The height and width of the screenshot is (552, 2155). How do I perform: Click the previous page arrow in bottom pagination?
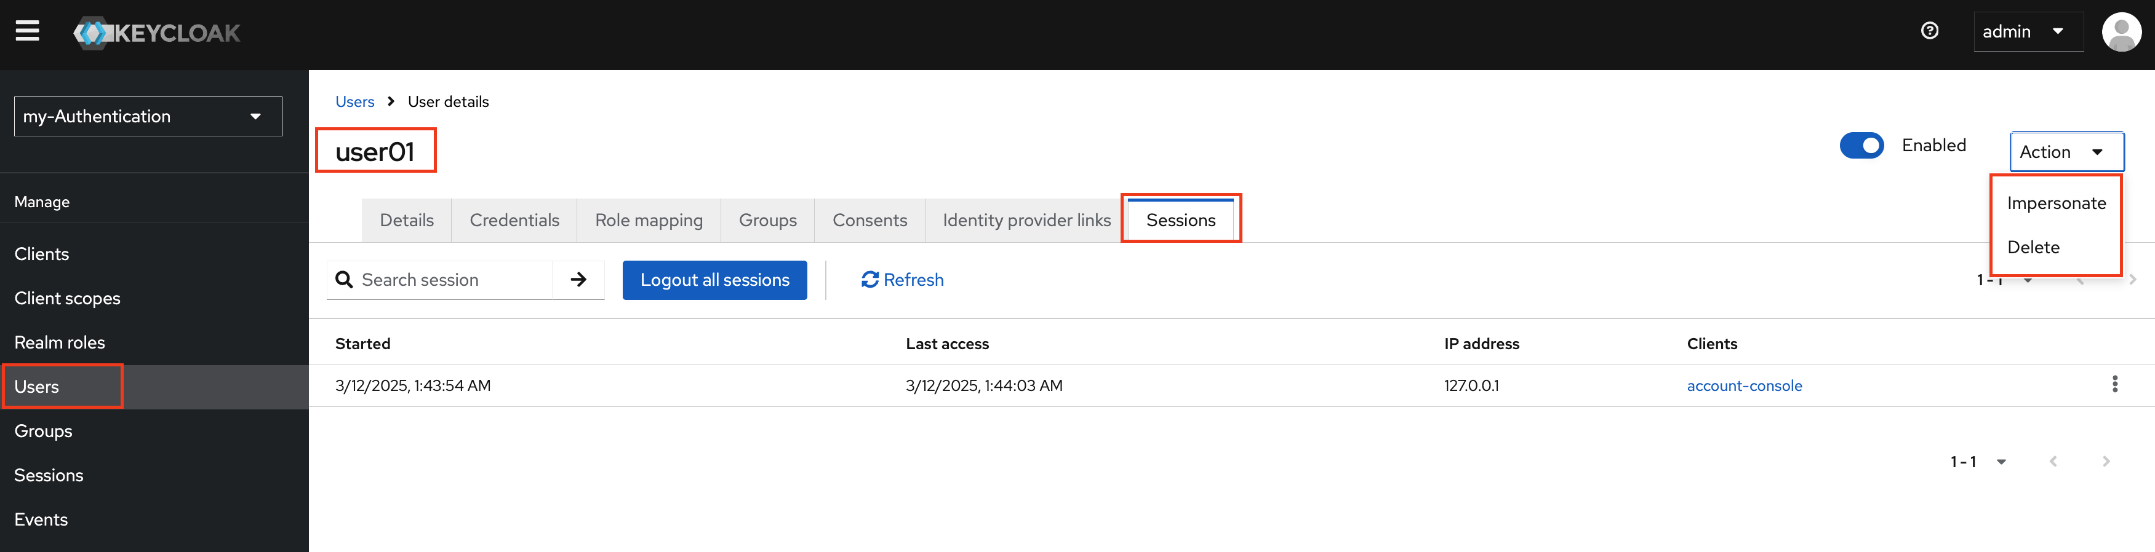[x=2053, y=461]
